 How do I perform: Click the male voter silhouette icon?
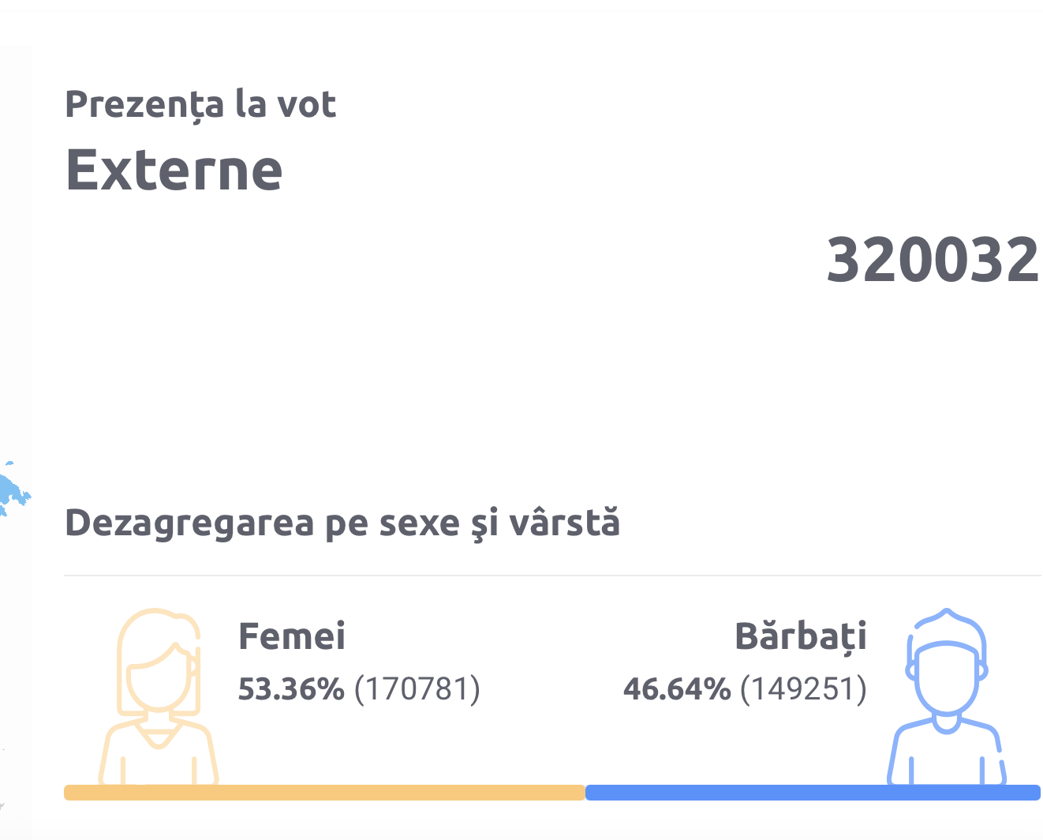[947, 697]
